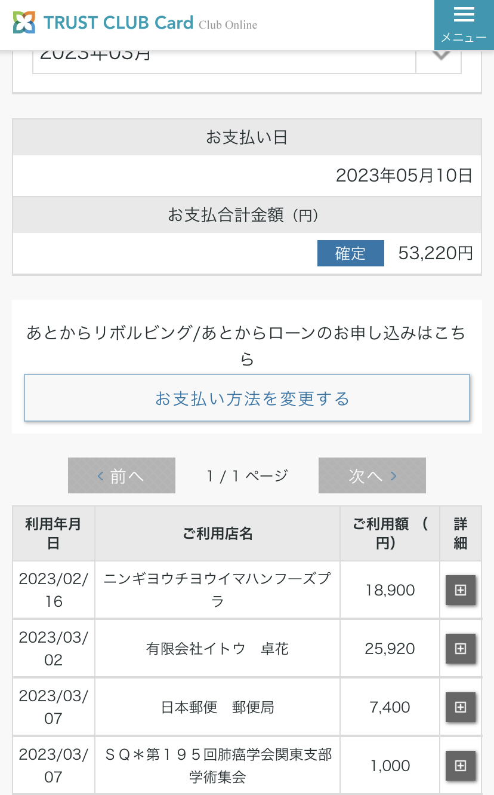494x795 pixels.
Task: Click the TRUST CLUB Card logo
Action: (103, 23)
